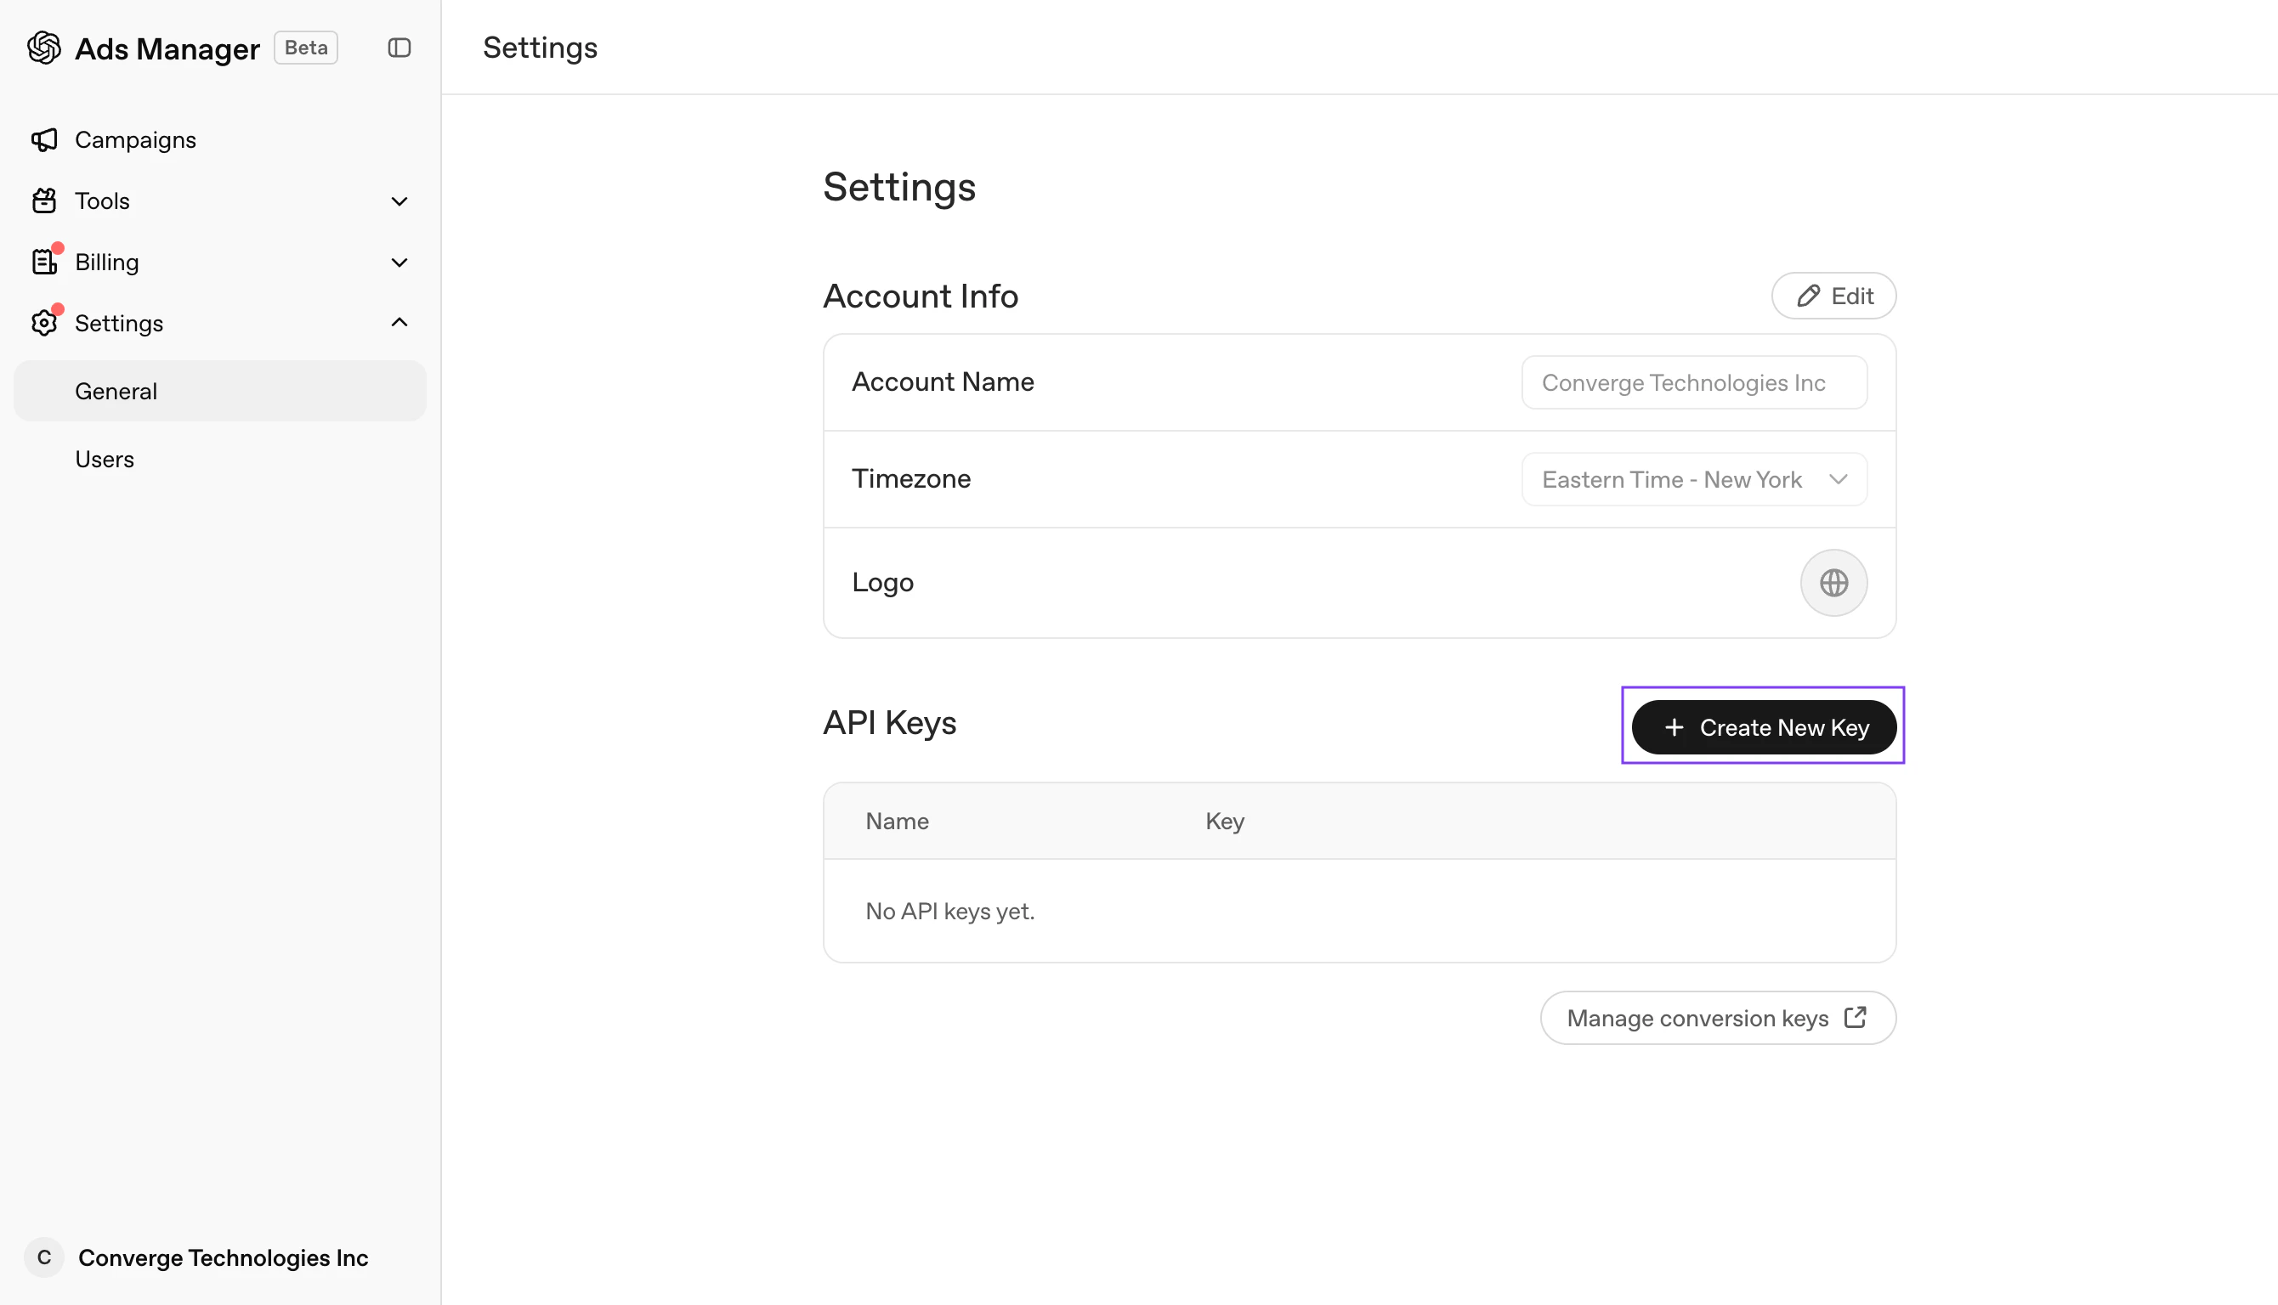2278x1305 pixels.
Task: Click the Campaigns megaphone icon
Action: pyautogui.click(x=44, y=140)
